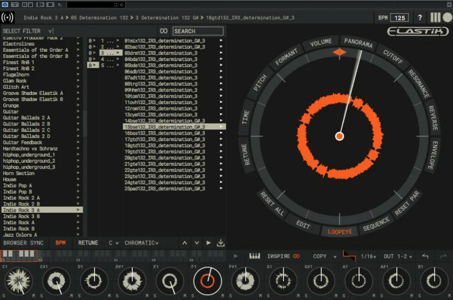Preview sample 03drm132 with its play arrow
The height and width of the screenshot is (300, 453).
[221, 53]
